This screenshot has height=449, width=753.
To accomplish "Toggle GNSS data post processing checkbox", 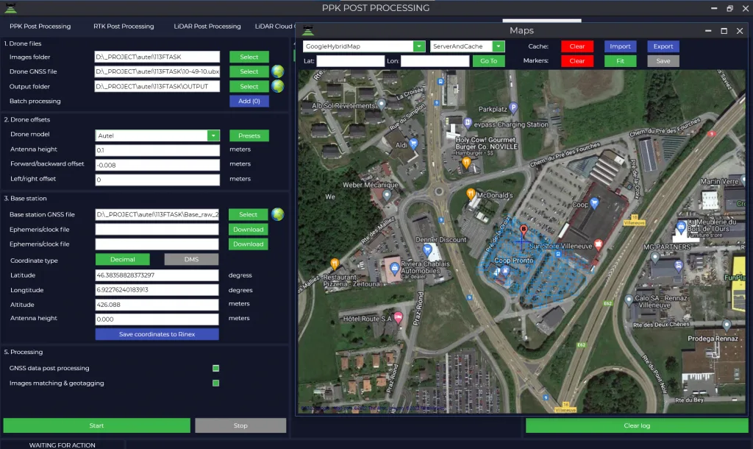I will coord(215,368).
